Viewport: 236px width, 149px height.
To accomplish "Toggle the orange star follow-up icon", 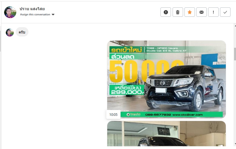I will (x=189, y=12).
